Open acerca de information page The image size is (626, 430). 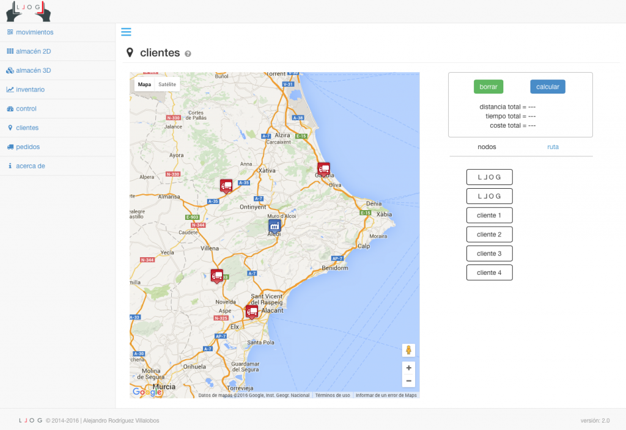point(31,166)
